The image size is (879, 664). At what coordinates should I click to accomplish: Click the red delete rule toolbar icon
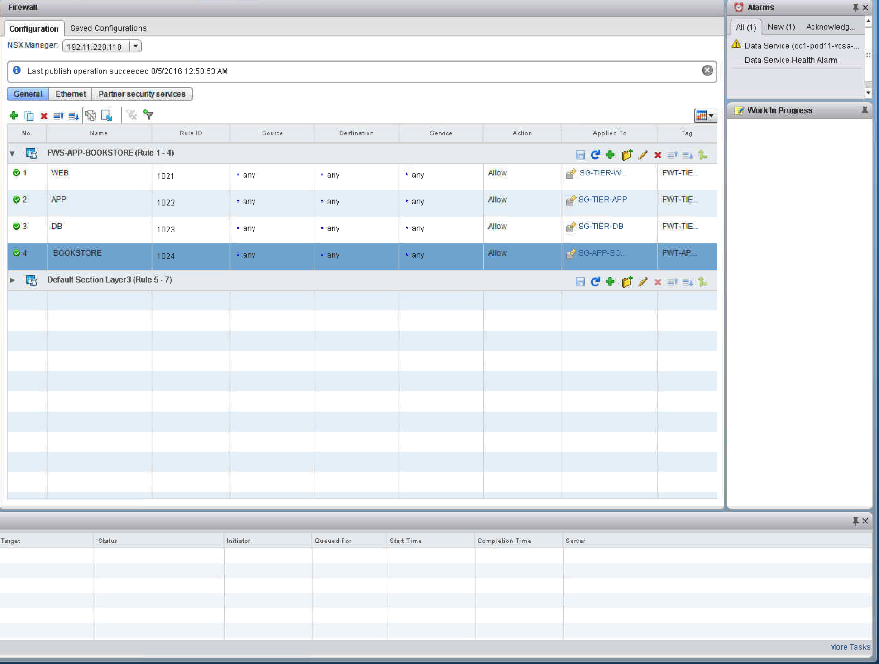pyautogui.click(x=44, y=116)
